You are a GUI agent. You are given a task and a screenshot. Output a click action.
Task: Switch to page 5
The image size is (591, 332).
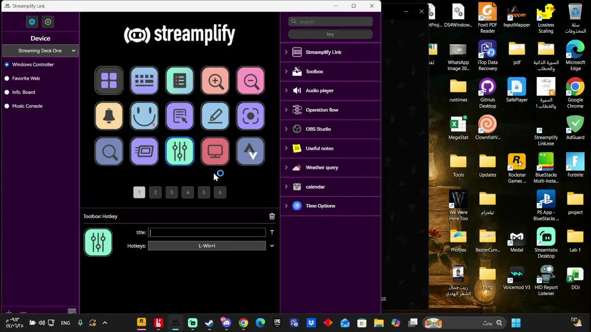click(x=204, y=192)
